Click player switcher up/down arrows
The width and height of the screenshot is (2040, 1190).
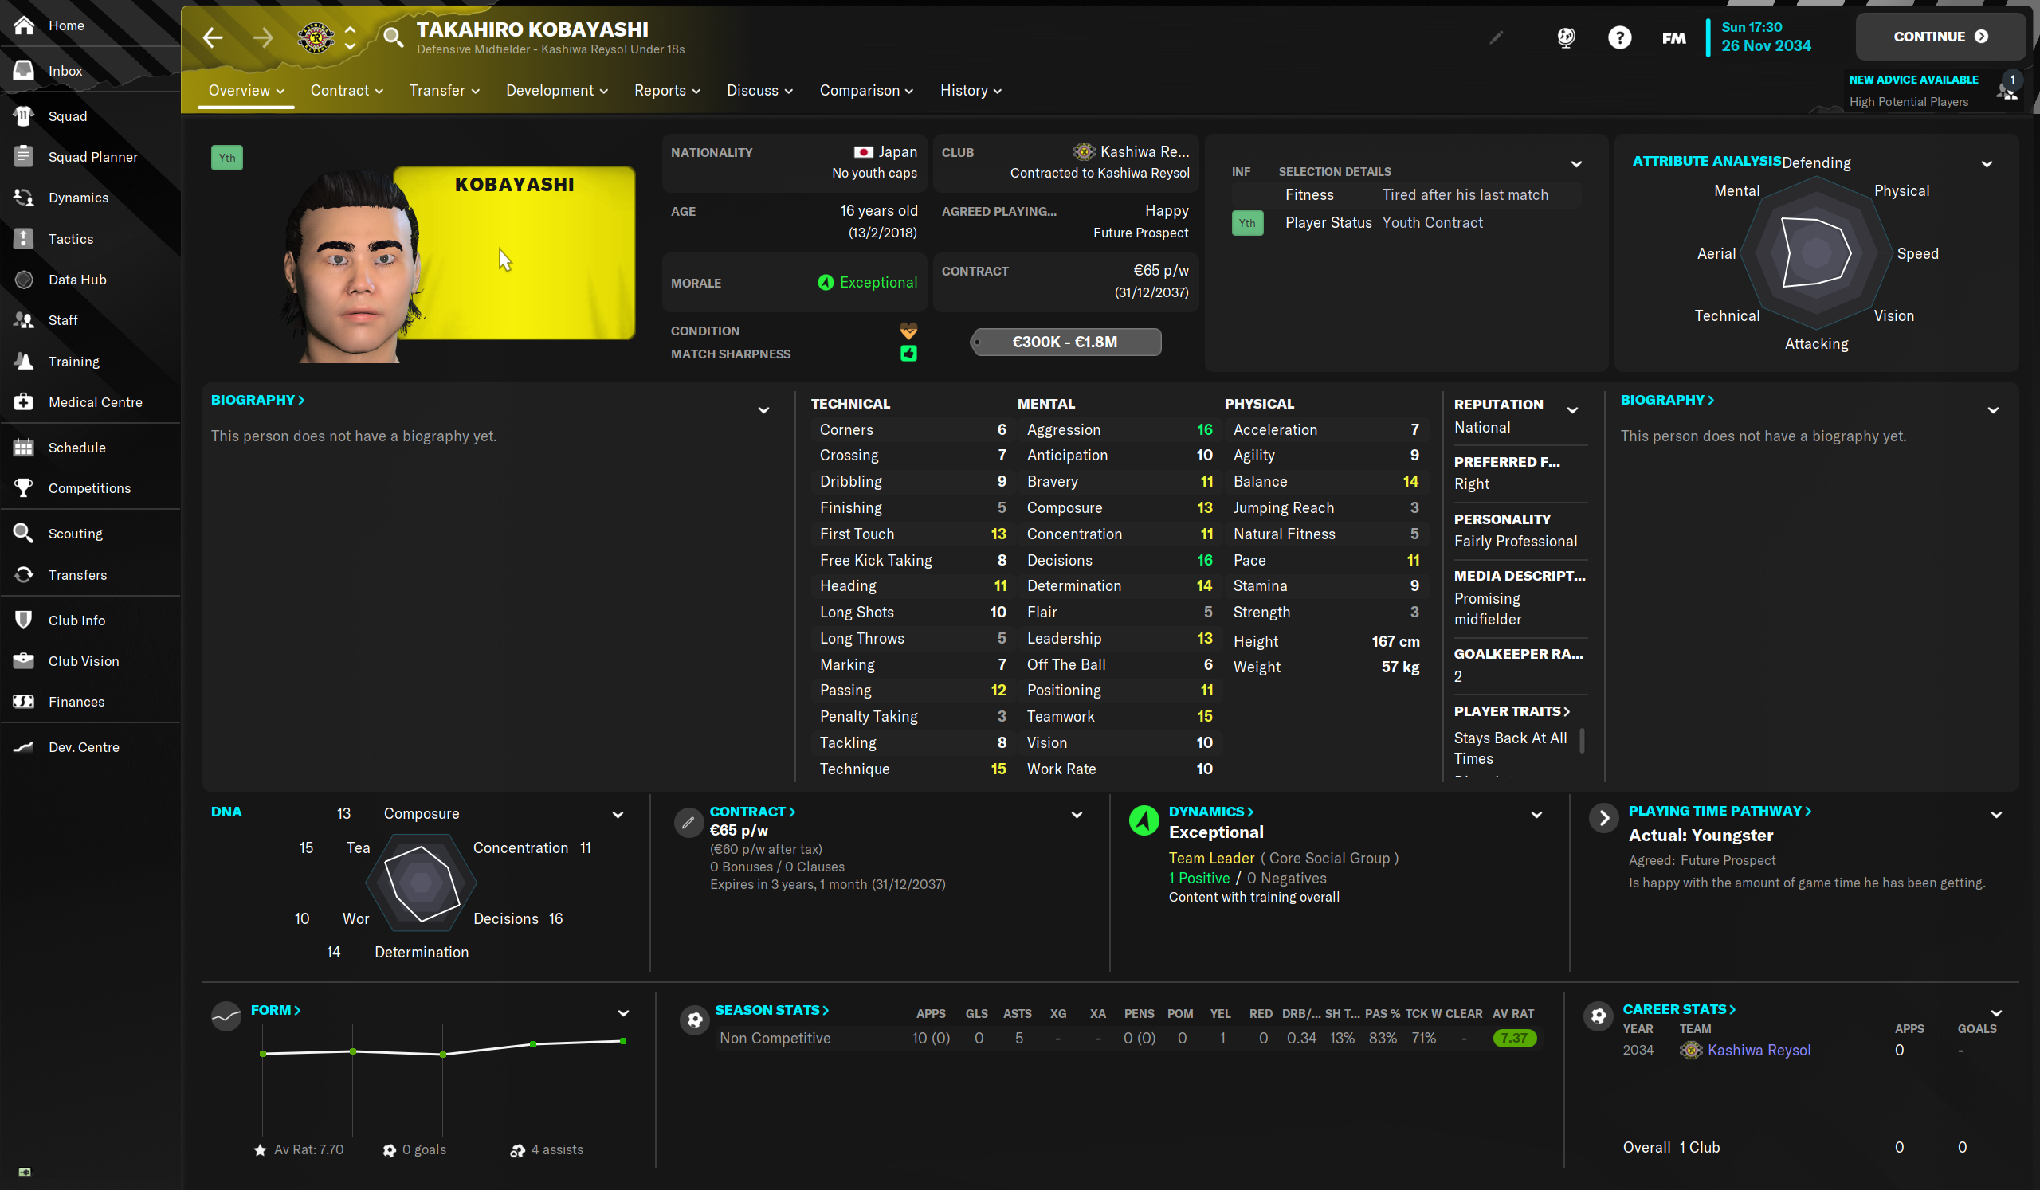350,37
